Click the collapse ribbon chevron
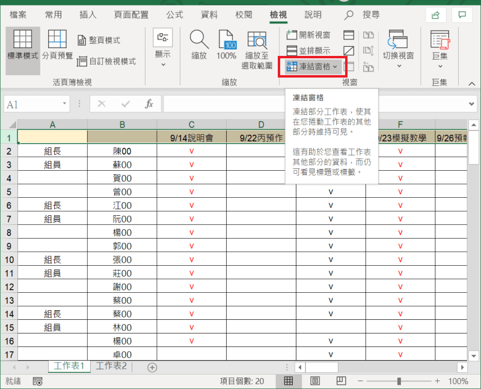This screenshot has height=389, width=481. pos(472,84)
